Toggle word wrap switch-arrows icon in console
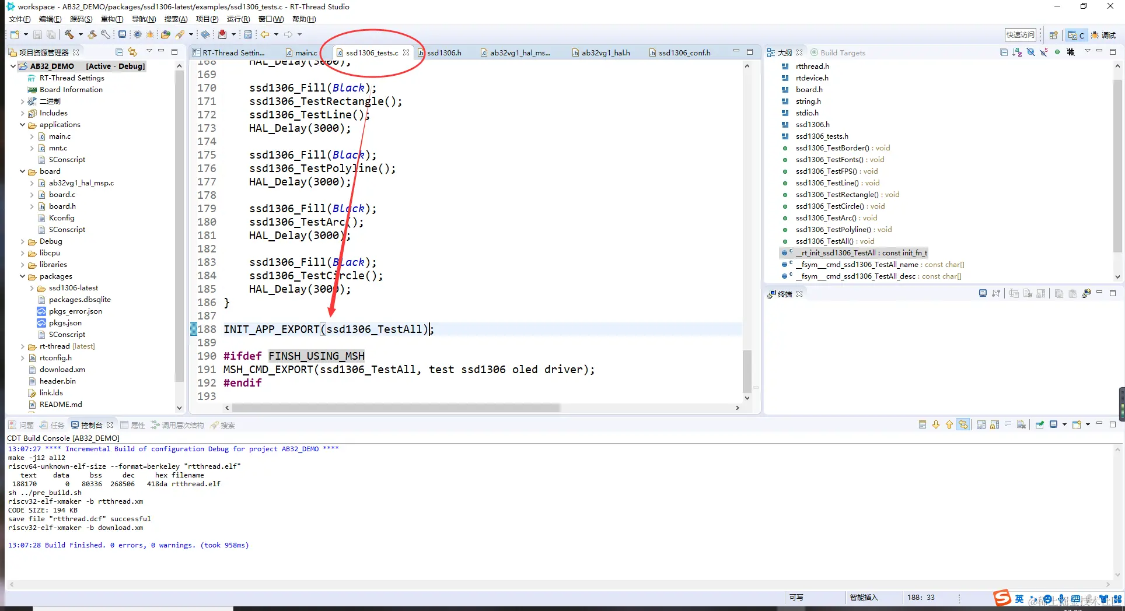The width and height of the screenshot is (1125, 611). [x=963, y=424]
